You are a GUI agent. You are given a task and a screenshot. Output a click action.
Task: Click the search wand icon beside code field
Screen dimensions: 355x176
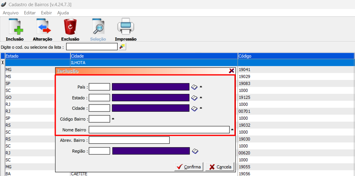point(122,47)
